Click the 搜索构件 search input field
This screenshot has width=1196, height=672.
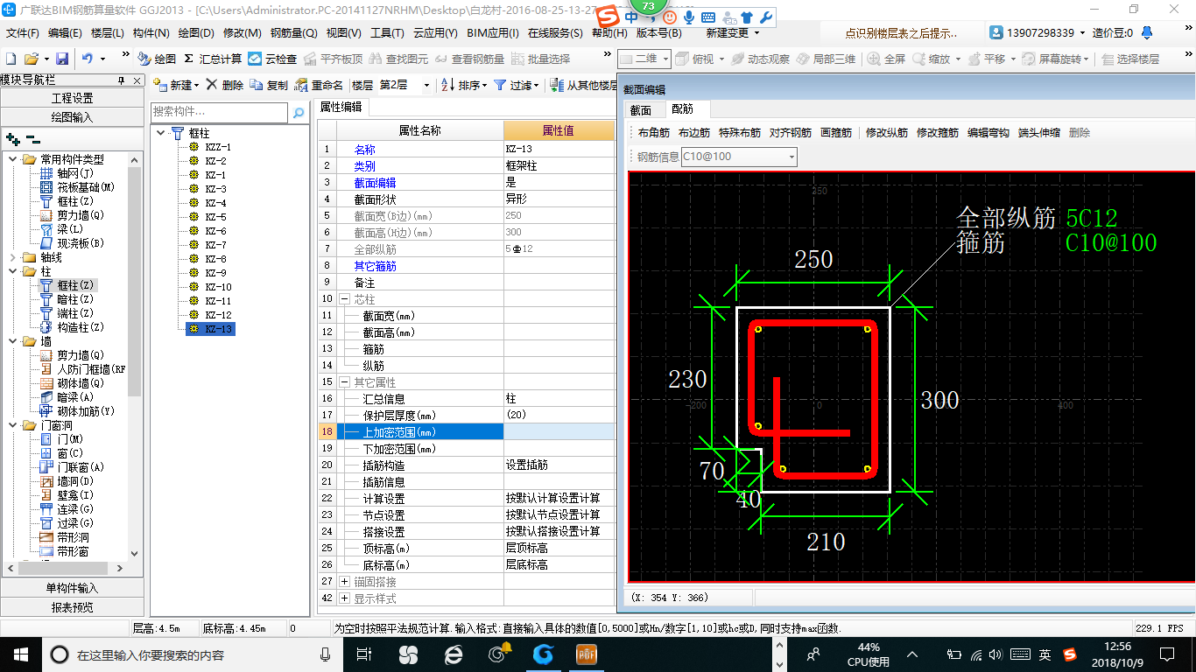tap(219, 112)
